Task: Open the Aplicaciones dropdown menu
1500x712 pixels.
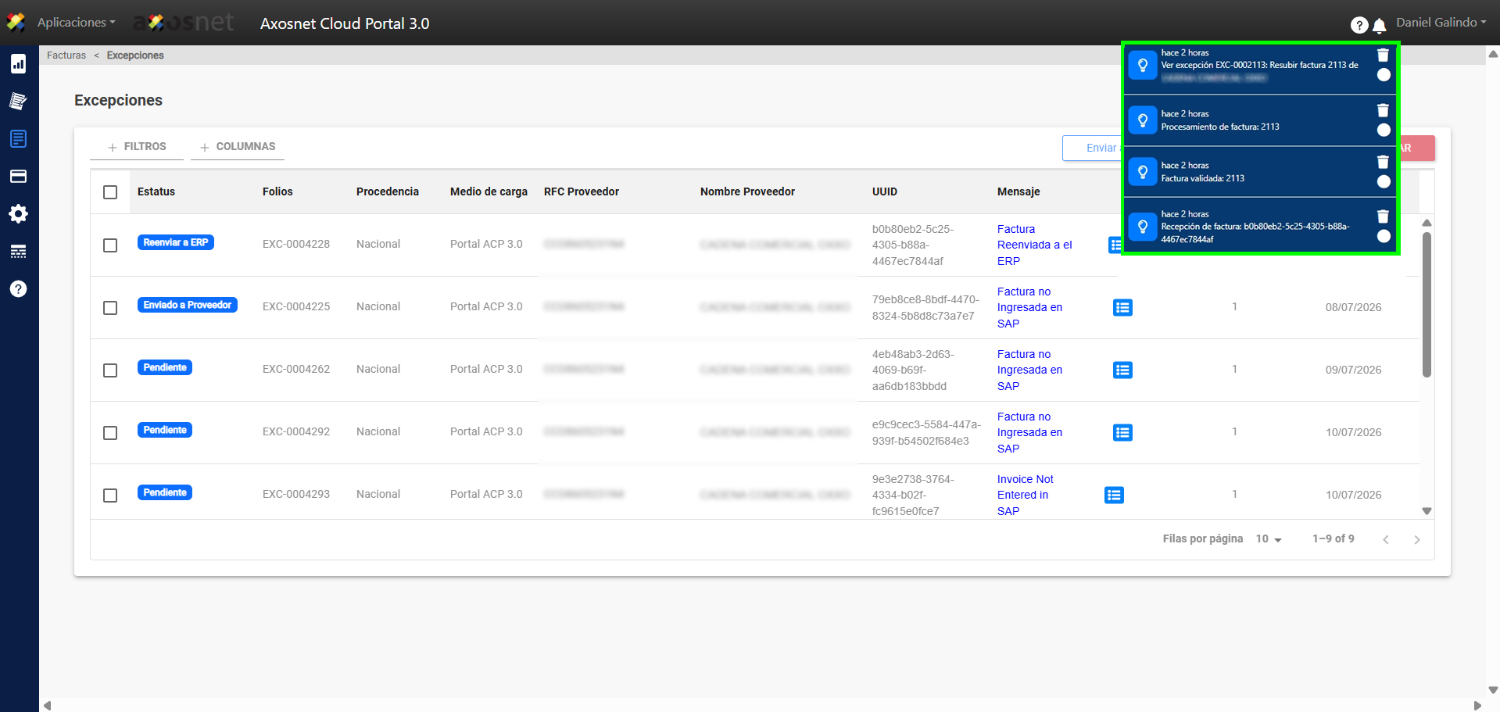Action: click(x=76, y=23)
